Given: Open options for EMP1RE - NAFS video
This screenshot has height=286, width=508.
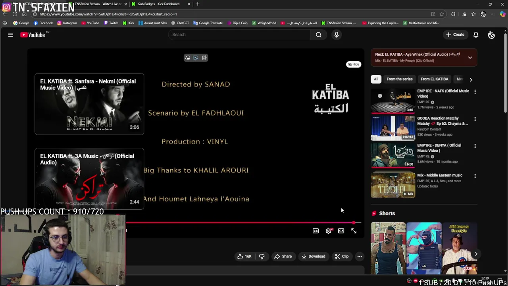Looking at the screenshot, I should 475,92.
